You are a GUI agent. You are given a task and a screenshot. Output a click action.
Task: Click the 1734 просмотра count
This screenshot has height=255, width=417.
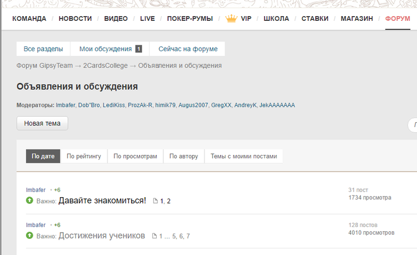[370, 198]
